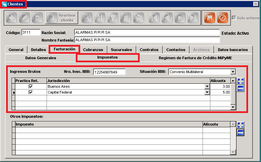Image resolution: width=261 pixels, height=162 pixels.
Task: Click the Código field
Action: pyautogui.click(x=31, y=32)
